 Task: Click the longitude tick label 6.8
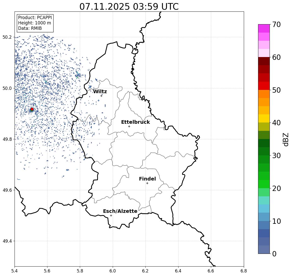[244, 271]
